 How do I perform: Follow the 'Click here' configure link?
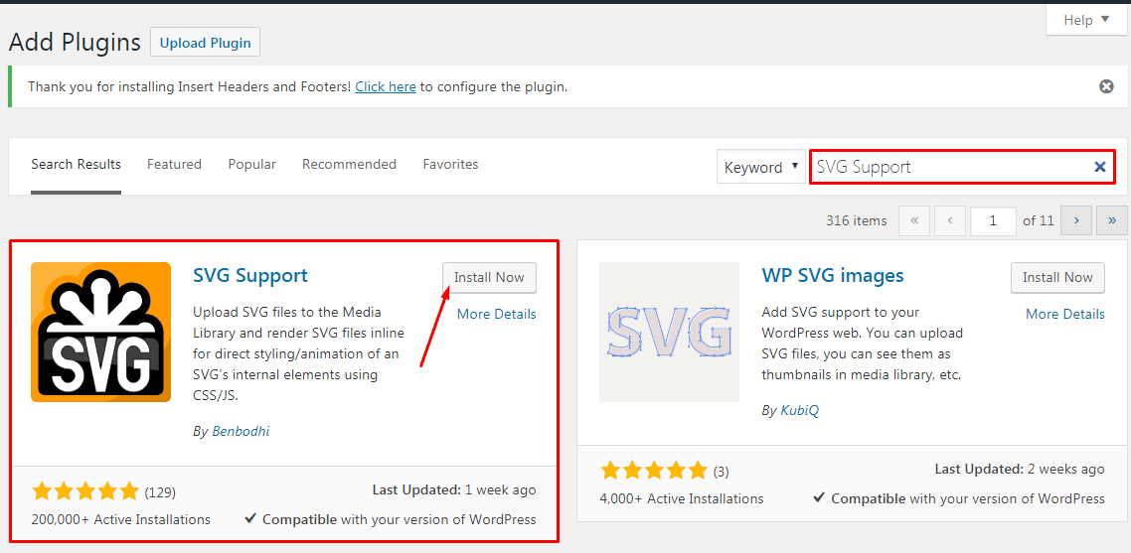point(386,86)
